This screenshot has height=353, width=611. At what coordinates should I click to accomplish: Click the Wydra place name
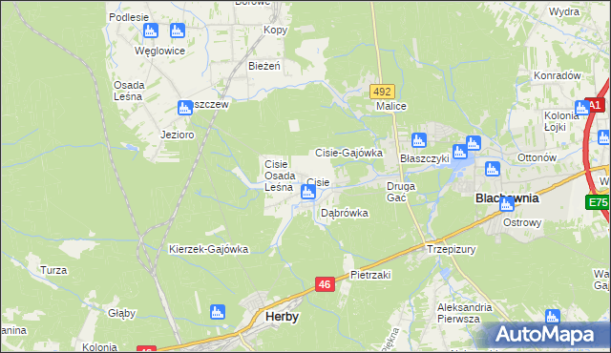click(564, 11)
